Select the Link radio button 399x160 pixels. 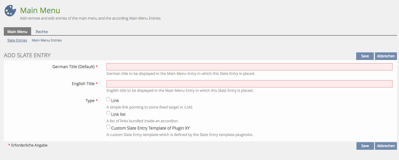(x=108, y=99)
